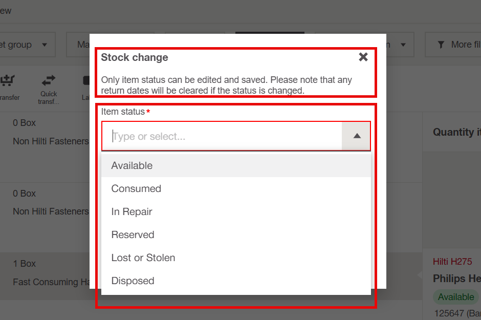Choose the Consumed status option
The height and width of the screenshot is (320, 481).
[136, 188]
